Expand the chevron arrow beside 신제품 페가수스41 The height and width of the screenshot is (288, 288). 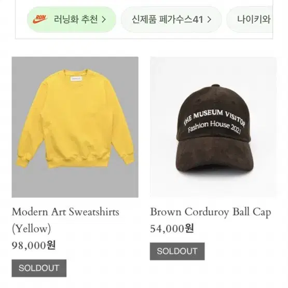point(209,20)
